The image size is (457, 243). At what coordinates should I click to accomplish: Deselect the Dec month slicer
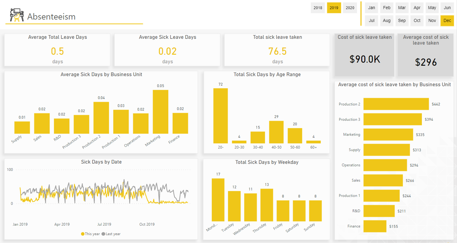tap(447, 21)
